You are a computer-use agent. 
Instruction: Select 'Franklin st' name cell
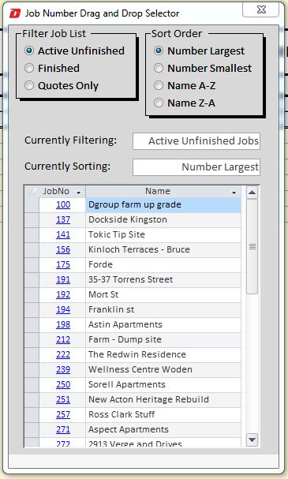(163, 309)
